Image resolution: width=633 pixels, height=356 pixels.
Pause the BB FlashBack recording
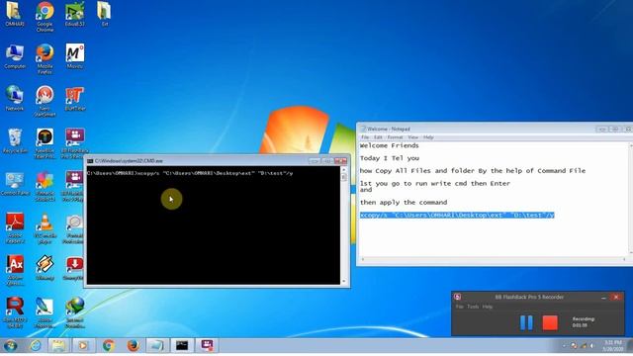[526, 323]
